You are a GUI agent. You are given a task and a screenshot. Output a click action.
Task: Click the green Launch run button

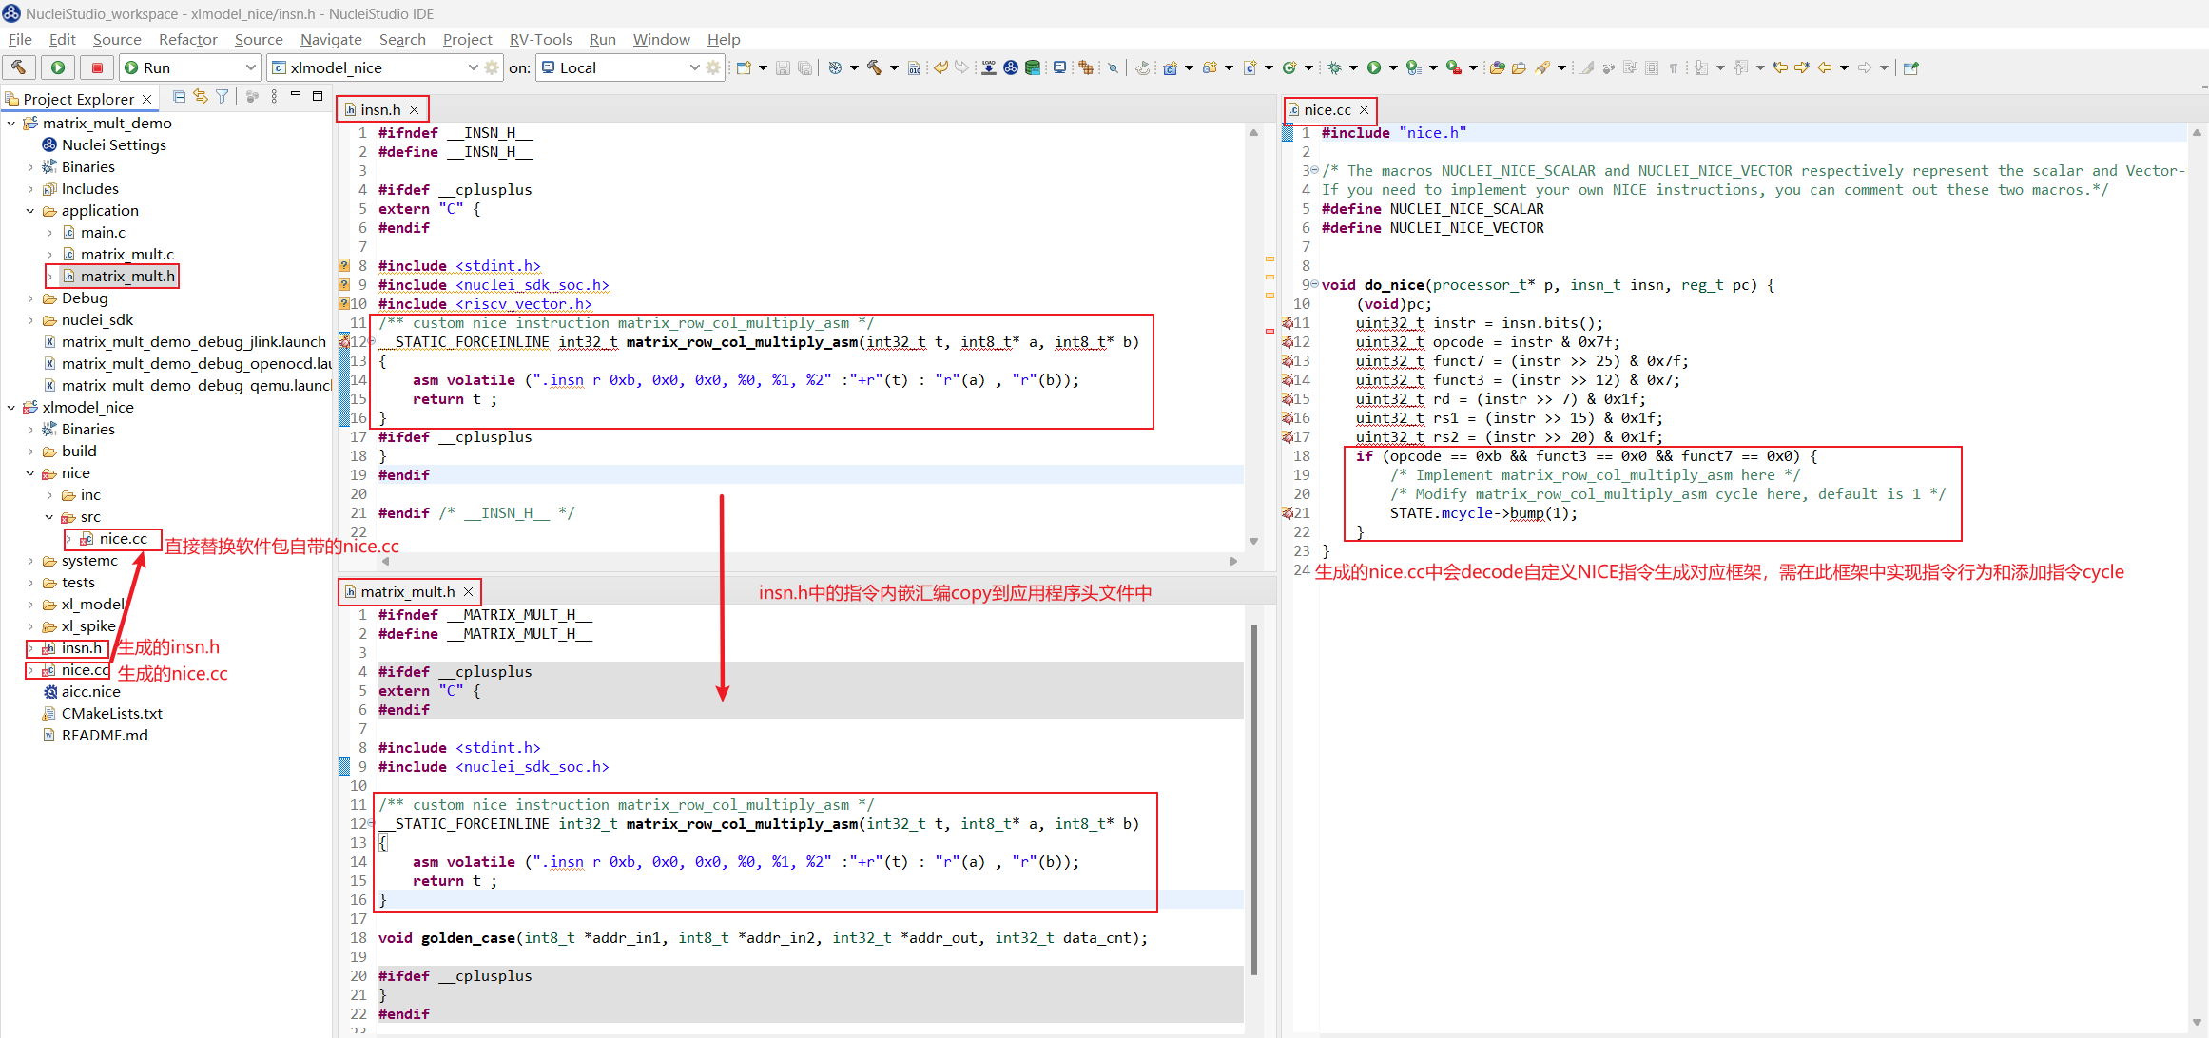pos(58,67)
